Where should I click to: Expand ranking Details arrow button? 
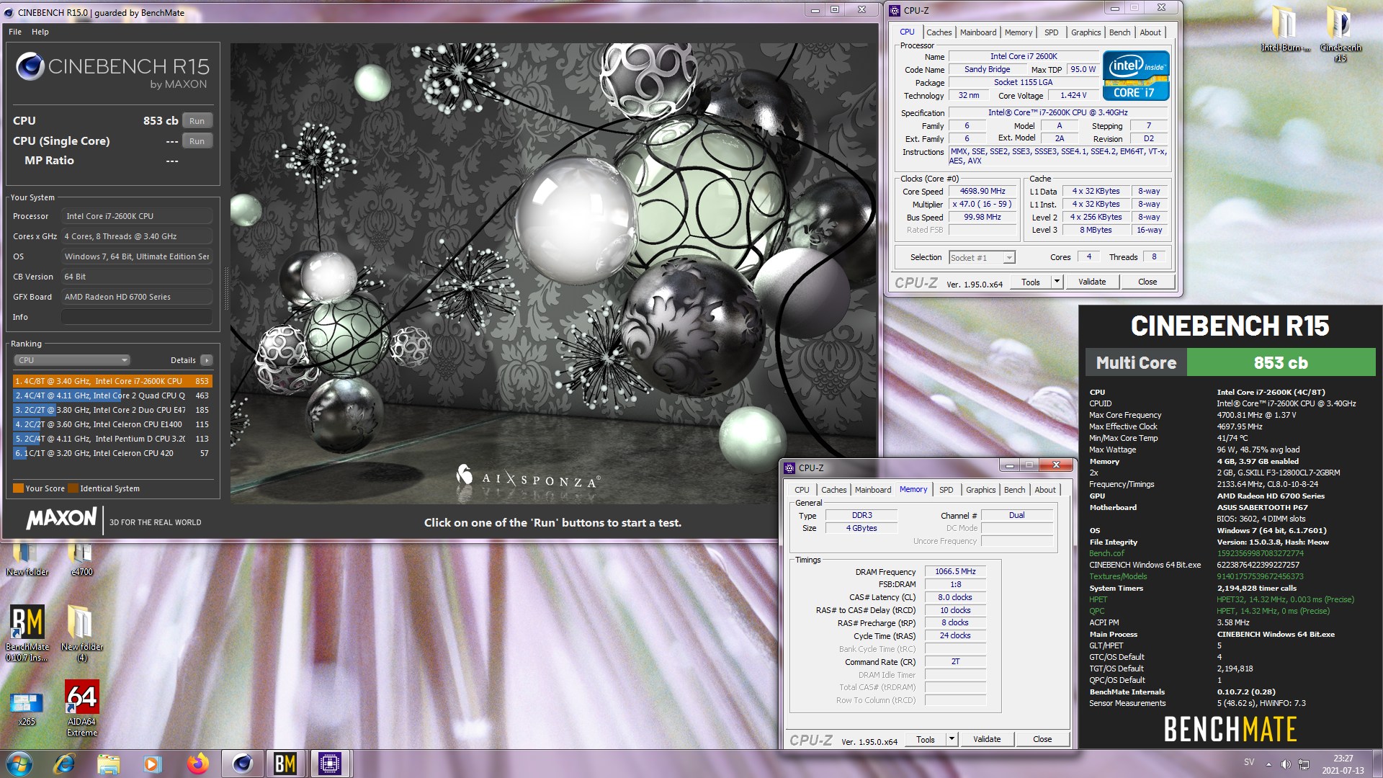click(x=207, y=360)
